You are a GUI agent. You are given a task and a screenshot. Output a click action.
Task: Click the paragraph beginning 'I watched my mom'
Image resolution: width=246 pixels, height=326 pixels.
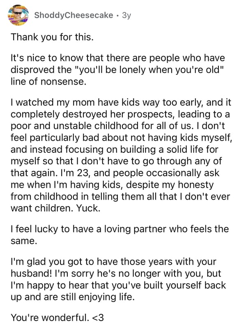(x=121, y=155)
